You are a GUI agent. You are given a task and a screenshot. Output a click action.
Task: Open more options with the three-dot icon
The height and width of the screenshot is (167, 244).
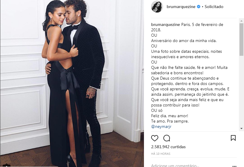[234, 166]
